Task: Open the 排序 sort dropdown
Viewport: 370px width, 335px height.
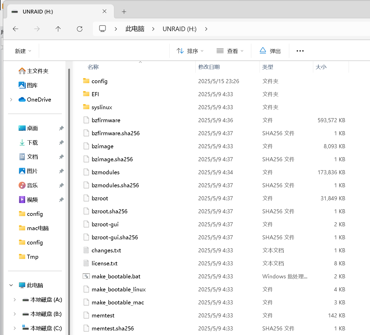Action: 190,51
